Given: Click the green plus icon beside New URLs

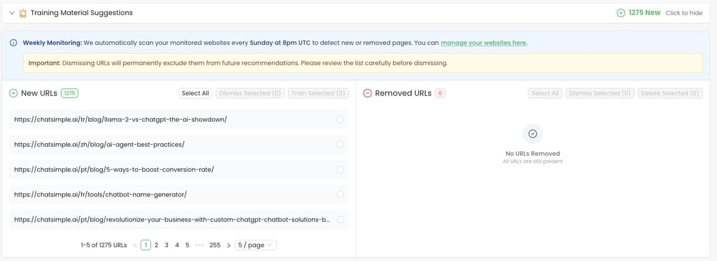Looking at the screenshot, I should 14,93.
